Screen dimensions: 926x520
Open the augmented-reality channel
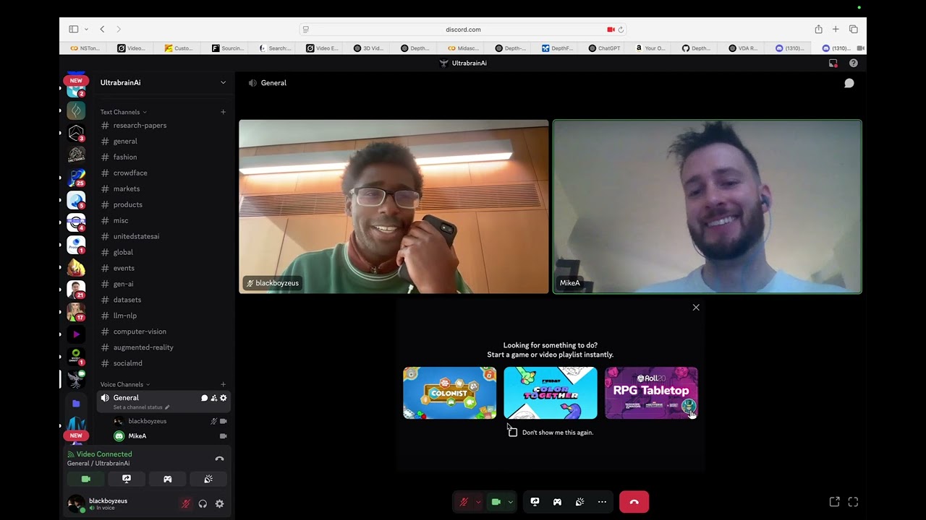(163, 347)
